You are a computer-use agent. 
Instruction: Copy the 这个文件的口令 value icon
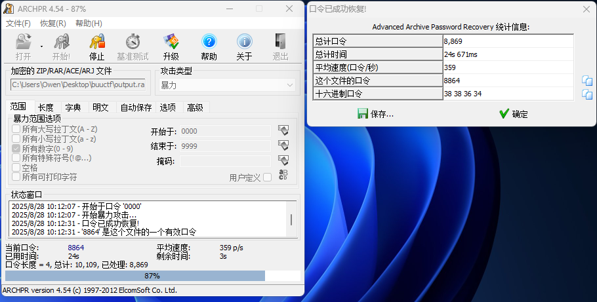pos(587,81)
